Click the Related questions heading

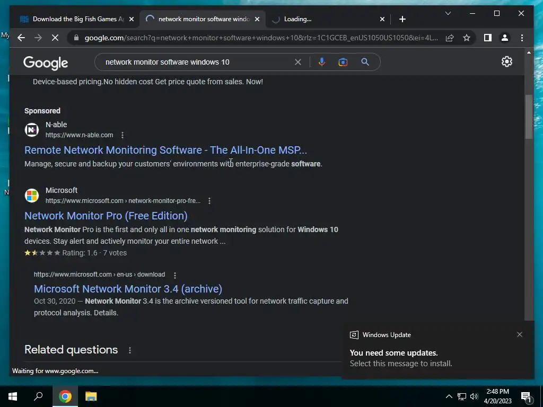pyautogui.click(x=71, y=350)
